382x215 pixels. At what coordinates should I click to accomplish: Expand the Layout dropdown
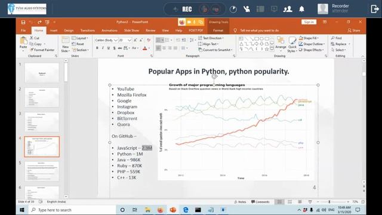click(x=80, y=38)
